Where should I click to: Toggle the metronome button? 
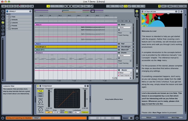point(32,6)
